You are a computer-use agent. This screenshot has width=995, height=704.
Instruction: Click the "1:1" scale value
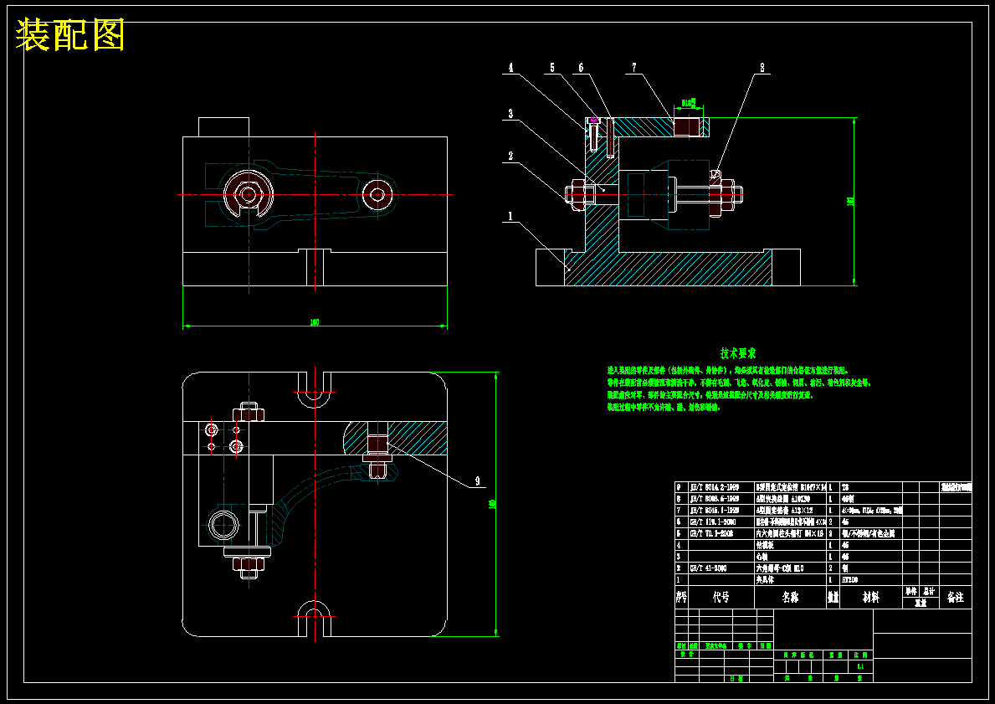[860, 666]
